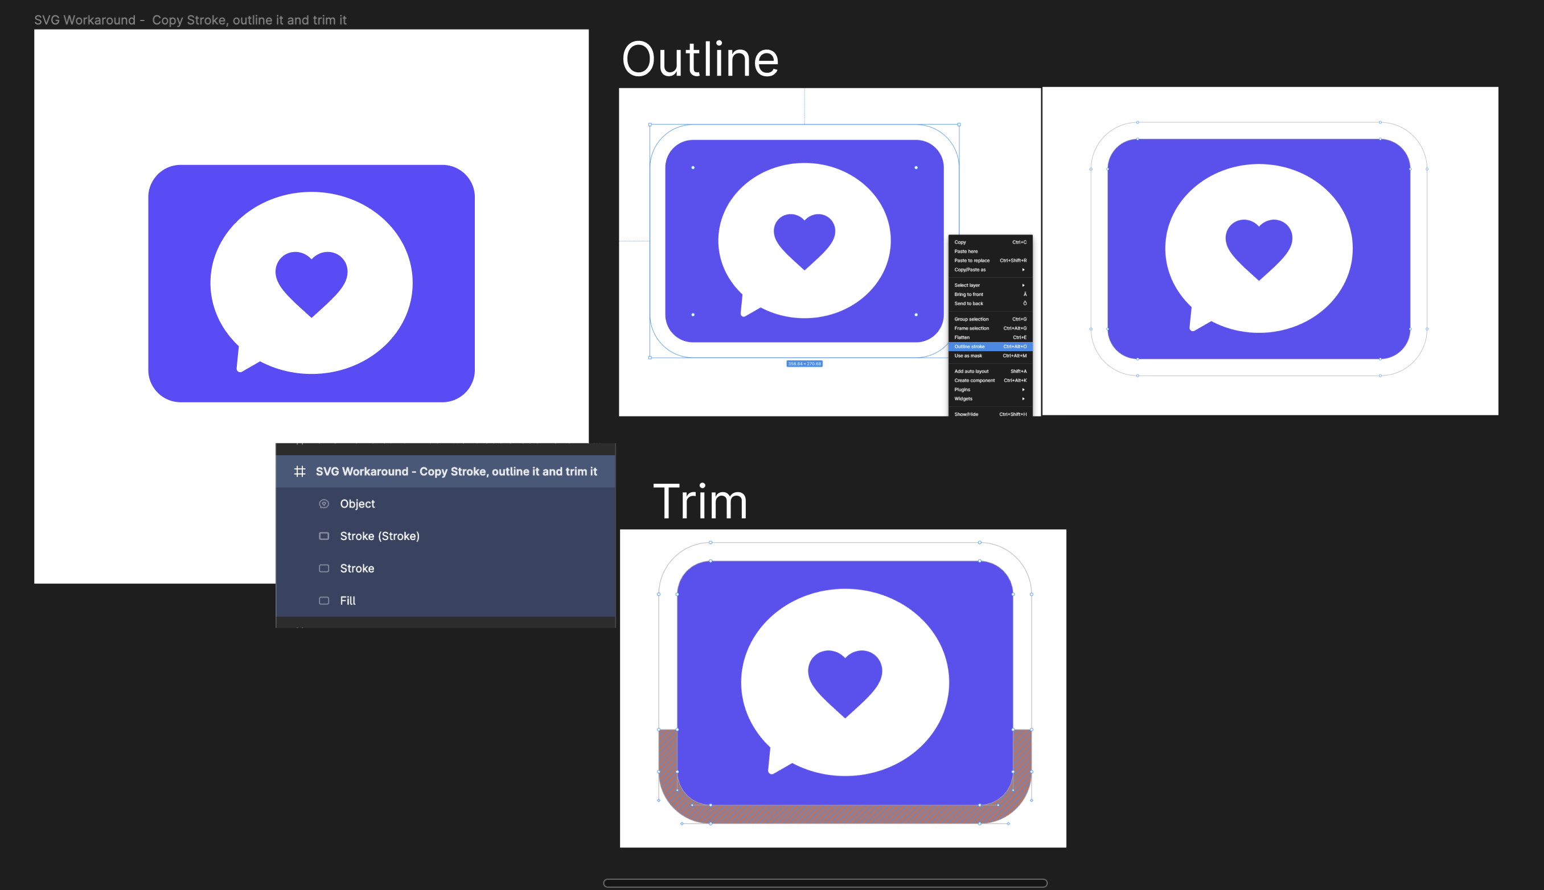Screen dimensions: 1544x890
Task: Select the 'Object' layer row
Action: pyautogui.click(x=445, y=504)
